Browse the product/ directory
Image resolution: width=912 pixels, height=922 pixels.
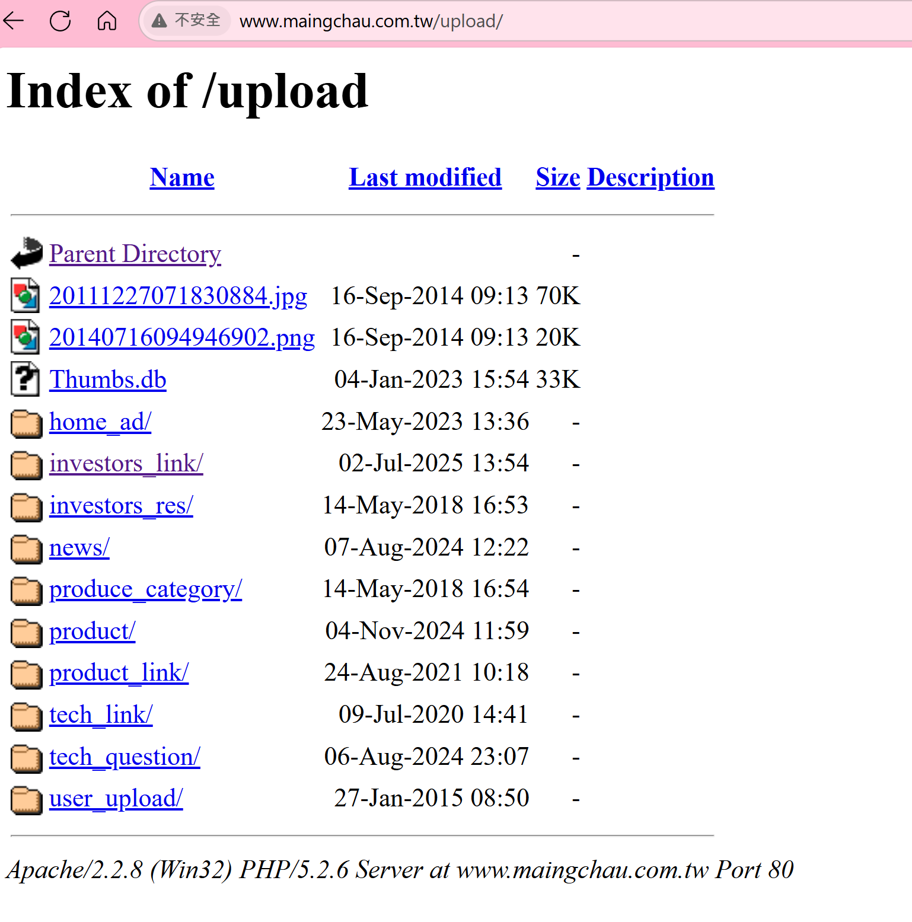(93, 631)
